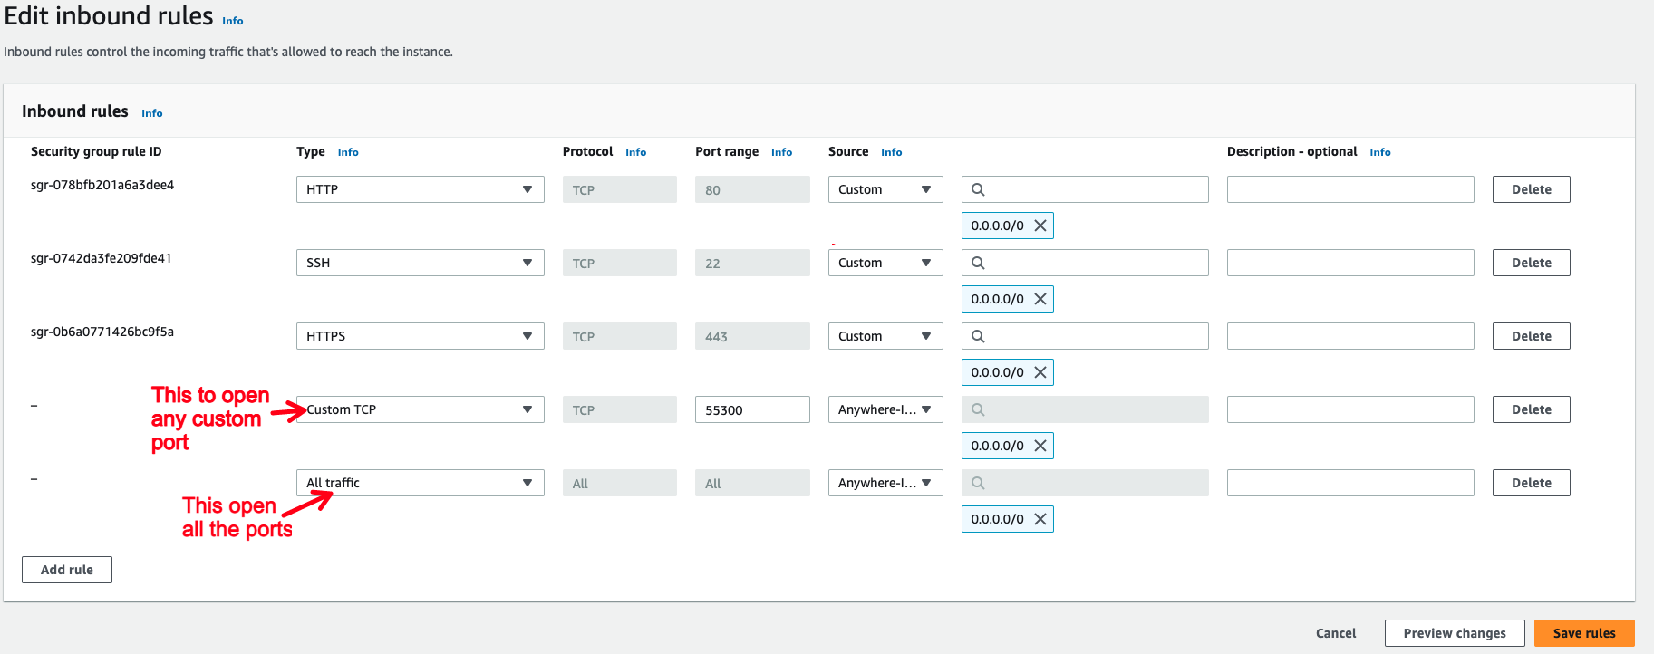Remove 0.0.0.0/0 chip from All traffic rule
Image resolution: width=1654 pixels, height=654 pixels.
click(x=1040, y=519)
